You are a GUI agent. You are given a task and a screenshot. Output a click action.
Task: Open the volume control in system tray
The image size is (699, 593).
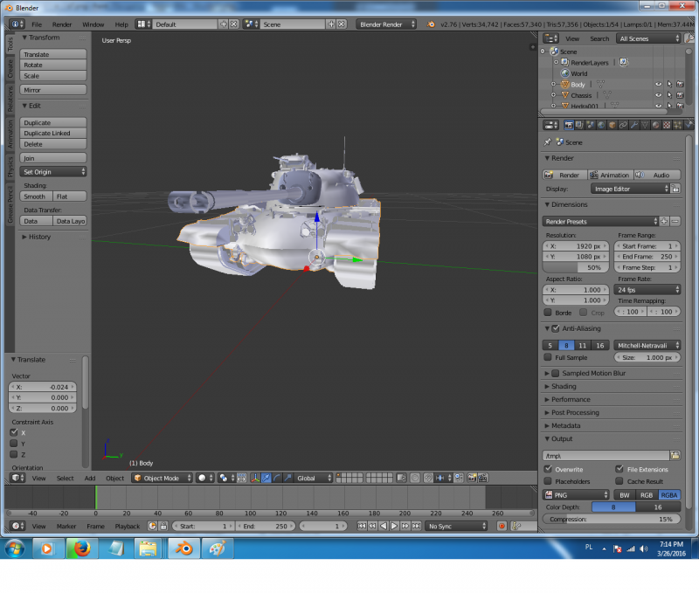click(644, 548)
